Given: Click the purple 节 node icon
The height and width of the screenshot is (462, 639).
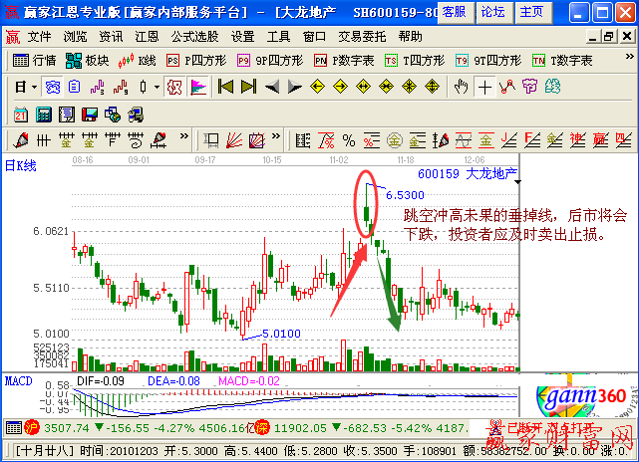Looking at the screenshot, I should coord(529,87).
